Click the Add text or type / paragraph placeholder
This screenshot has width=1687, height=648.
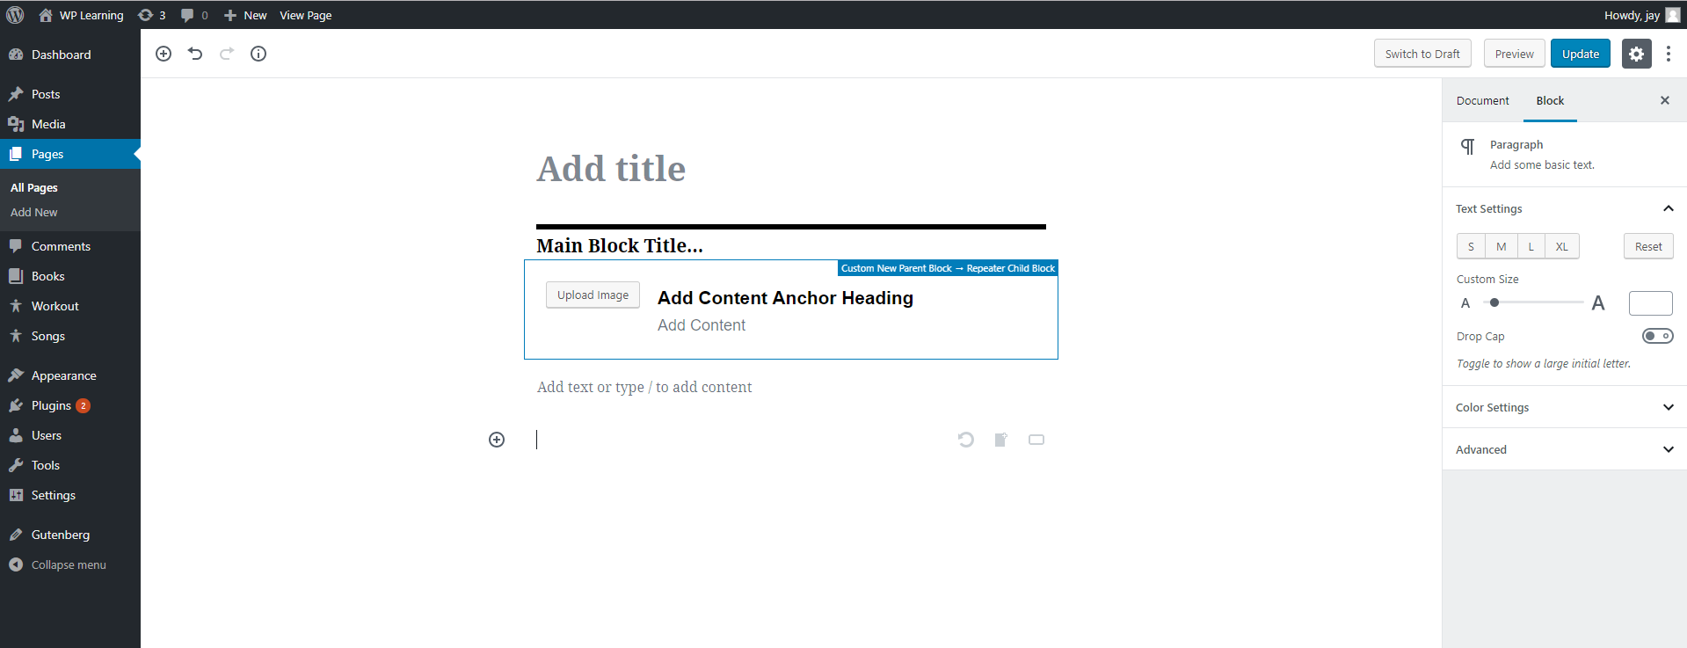[644, 387]
